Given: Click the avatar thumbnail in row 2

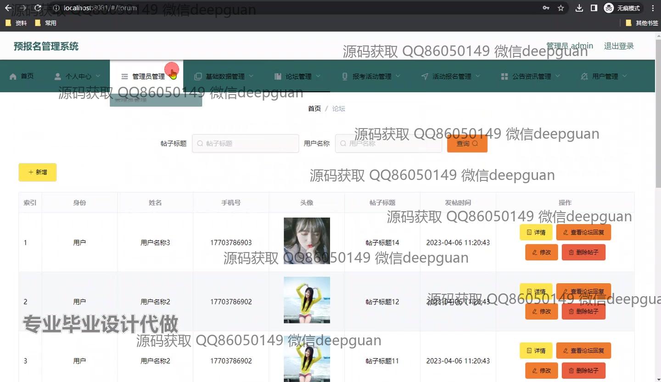Looking at the screenshot, I should [x=307, y=300].
